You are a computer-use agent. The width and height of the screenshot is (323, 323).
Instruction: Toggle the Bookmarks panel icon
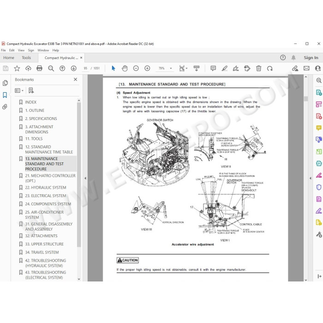pos(5,95)
